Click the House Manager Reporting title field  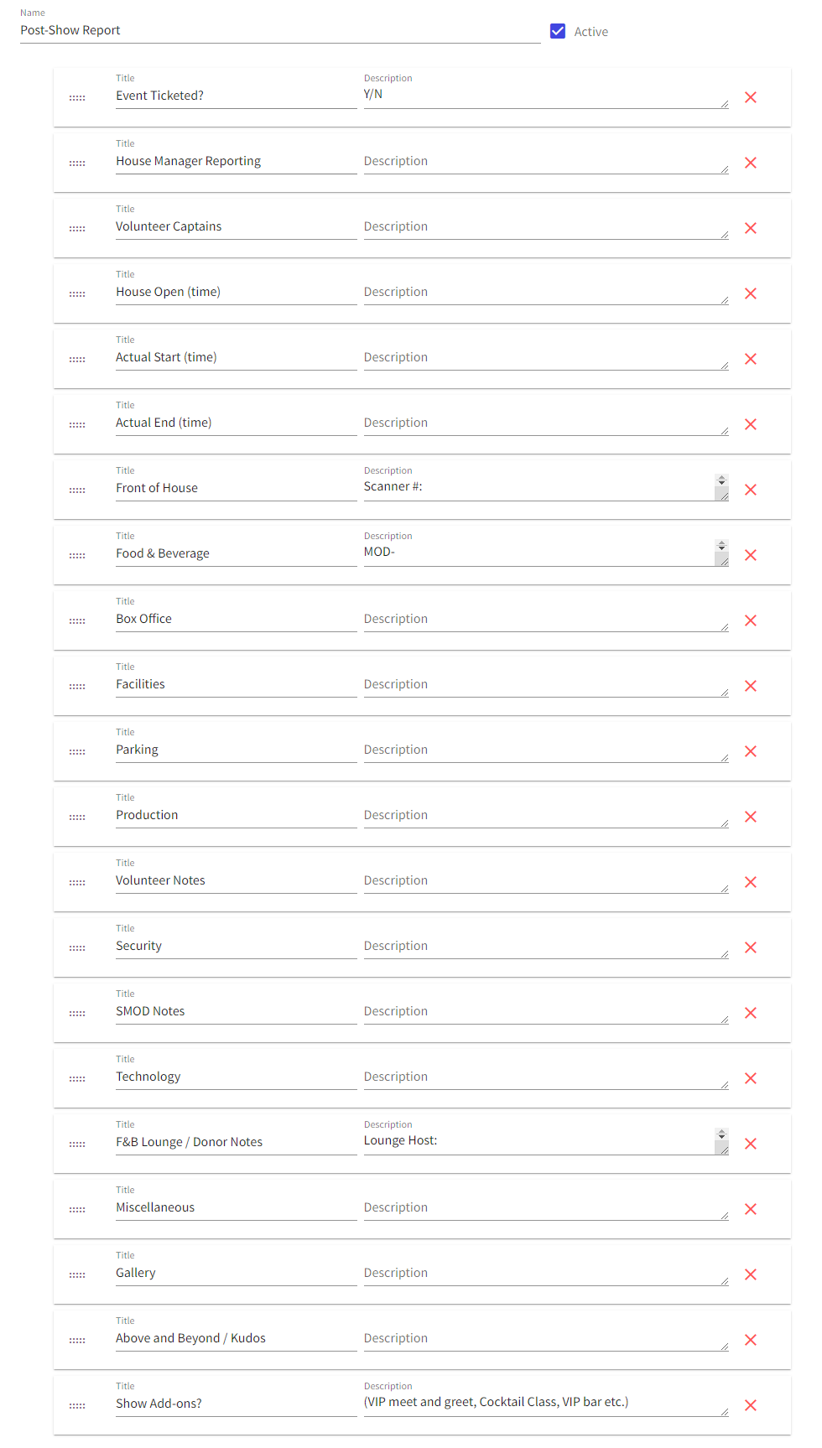tap(236, 161)
